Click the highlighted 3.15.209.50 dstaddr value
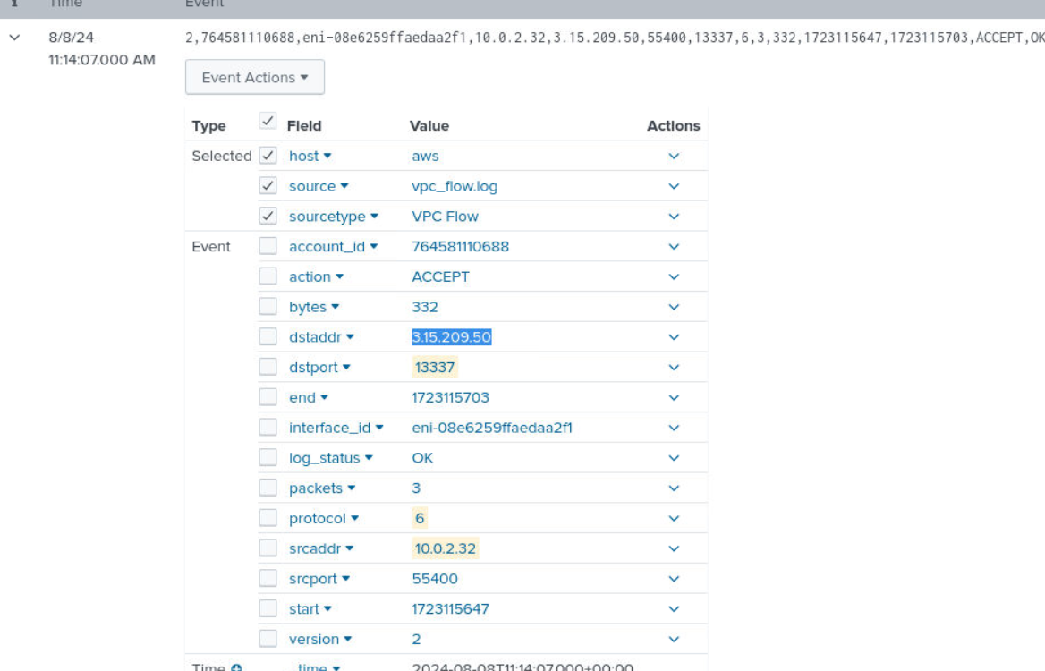This screenshot has height=671, width=1045. pyautogui.click(x=452, y=337)
